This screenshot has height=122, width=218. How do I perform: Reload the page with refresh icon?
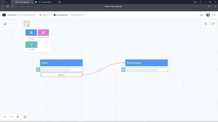pos(13,6)
